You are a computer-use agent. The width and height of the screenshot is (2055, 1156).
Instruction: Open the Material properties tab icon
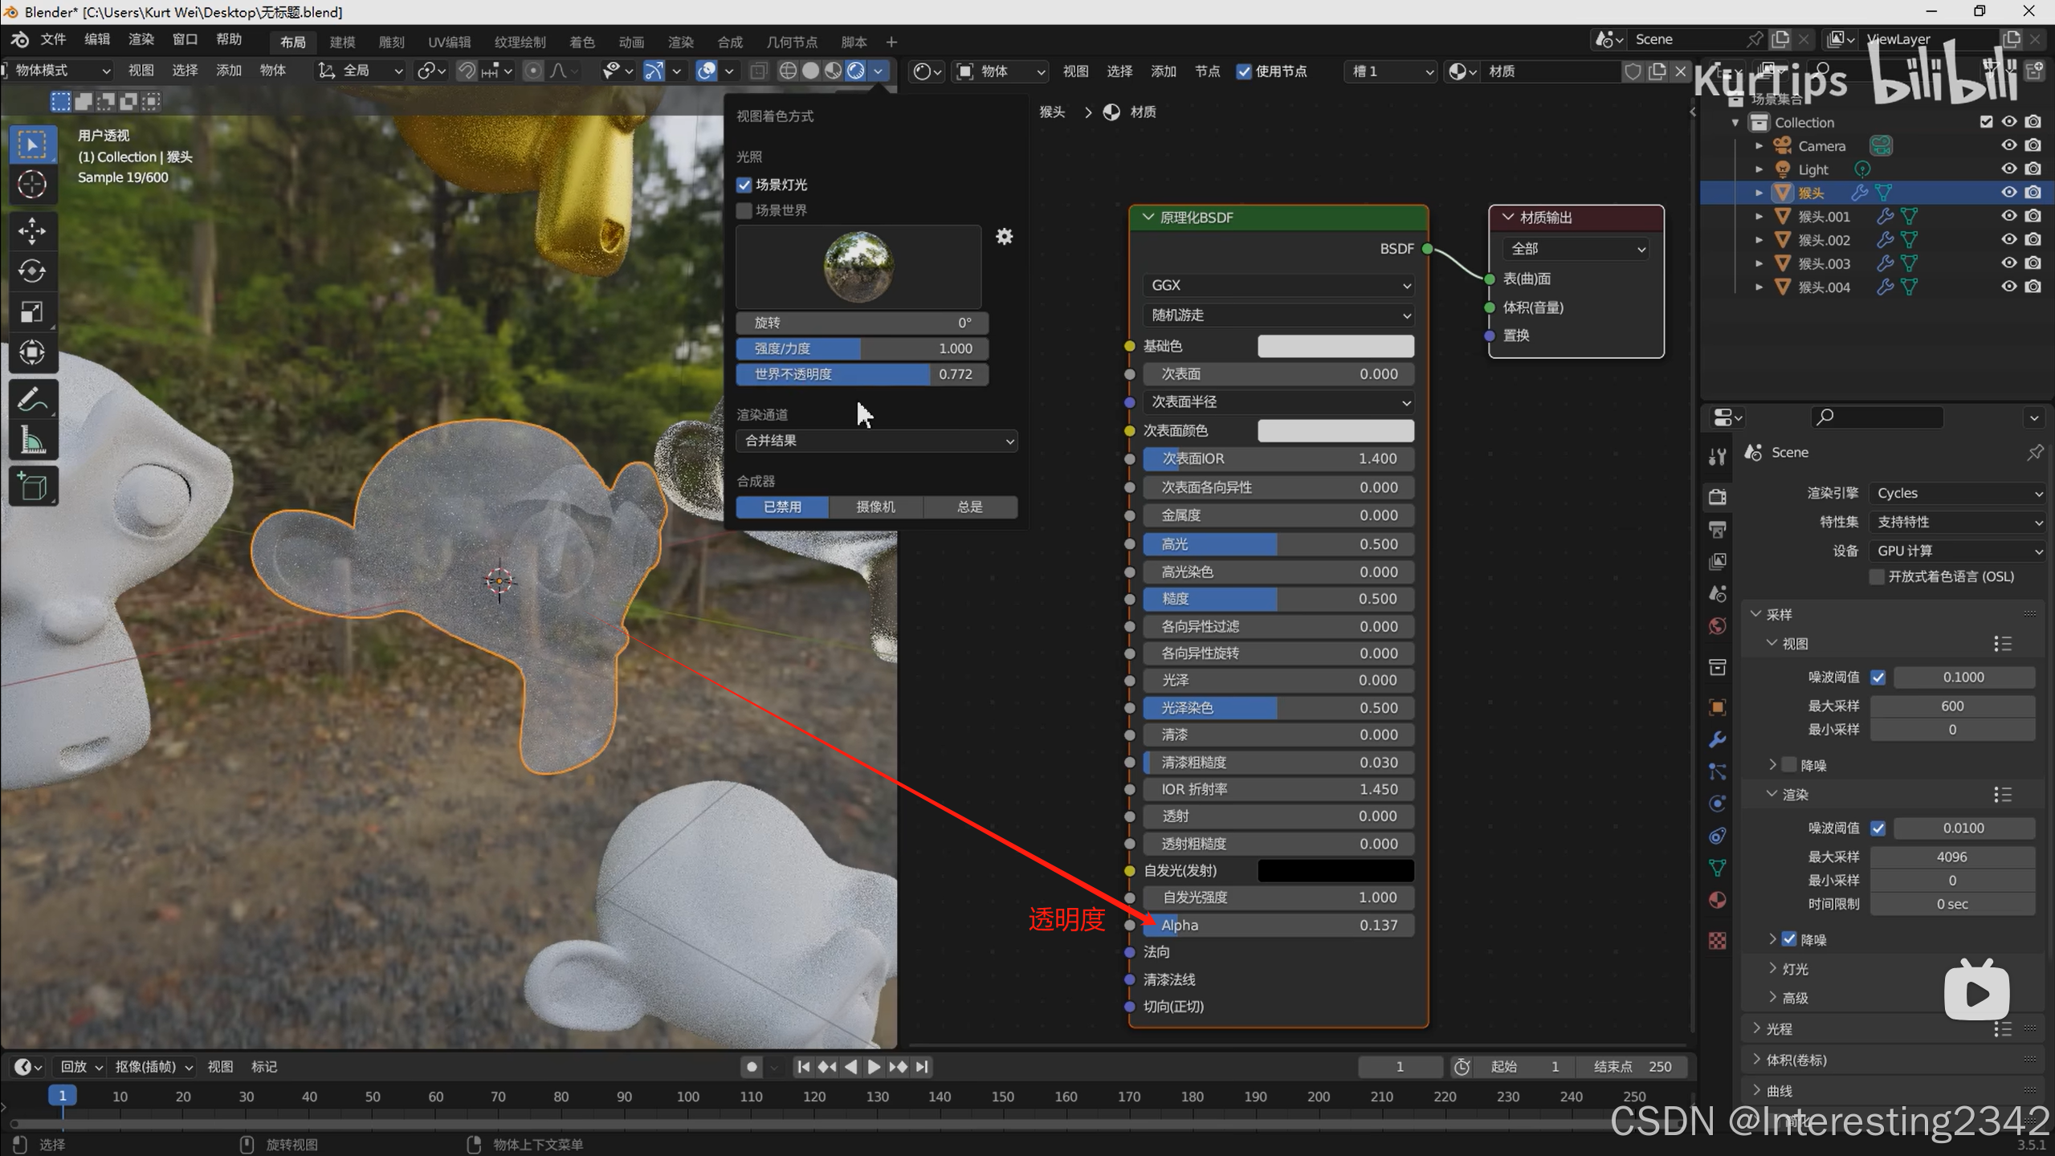tap(1718, 900)
